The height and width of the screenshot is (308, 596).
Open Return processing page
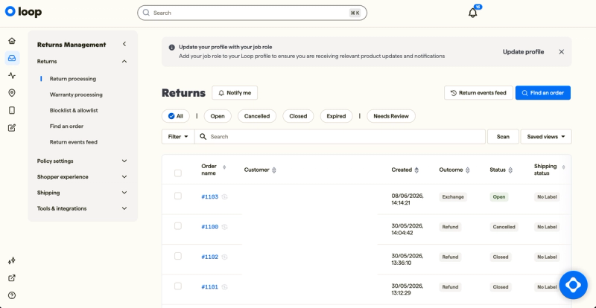(73, 79)
